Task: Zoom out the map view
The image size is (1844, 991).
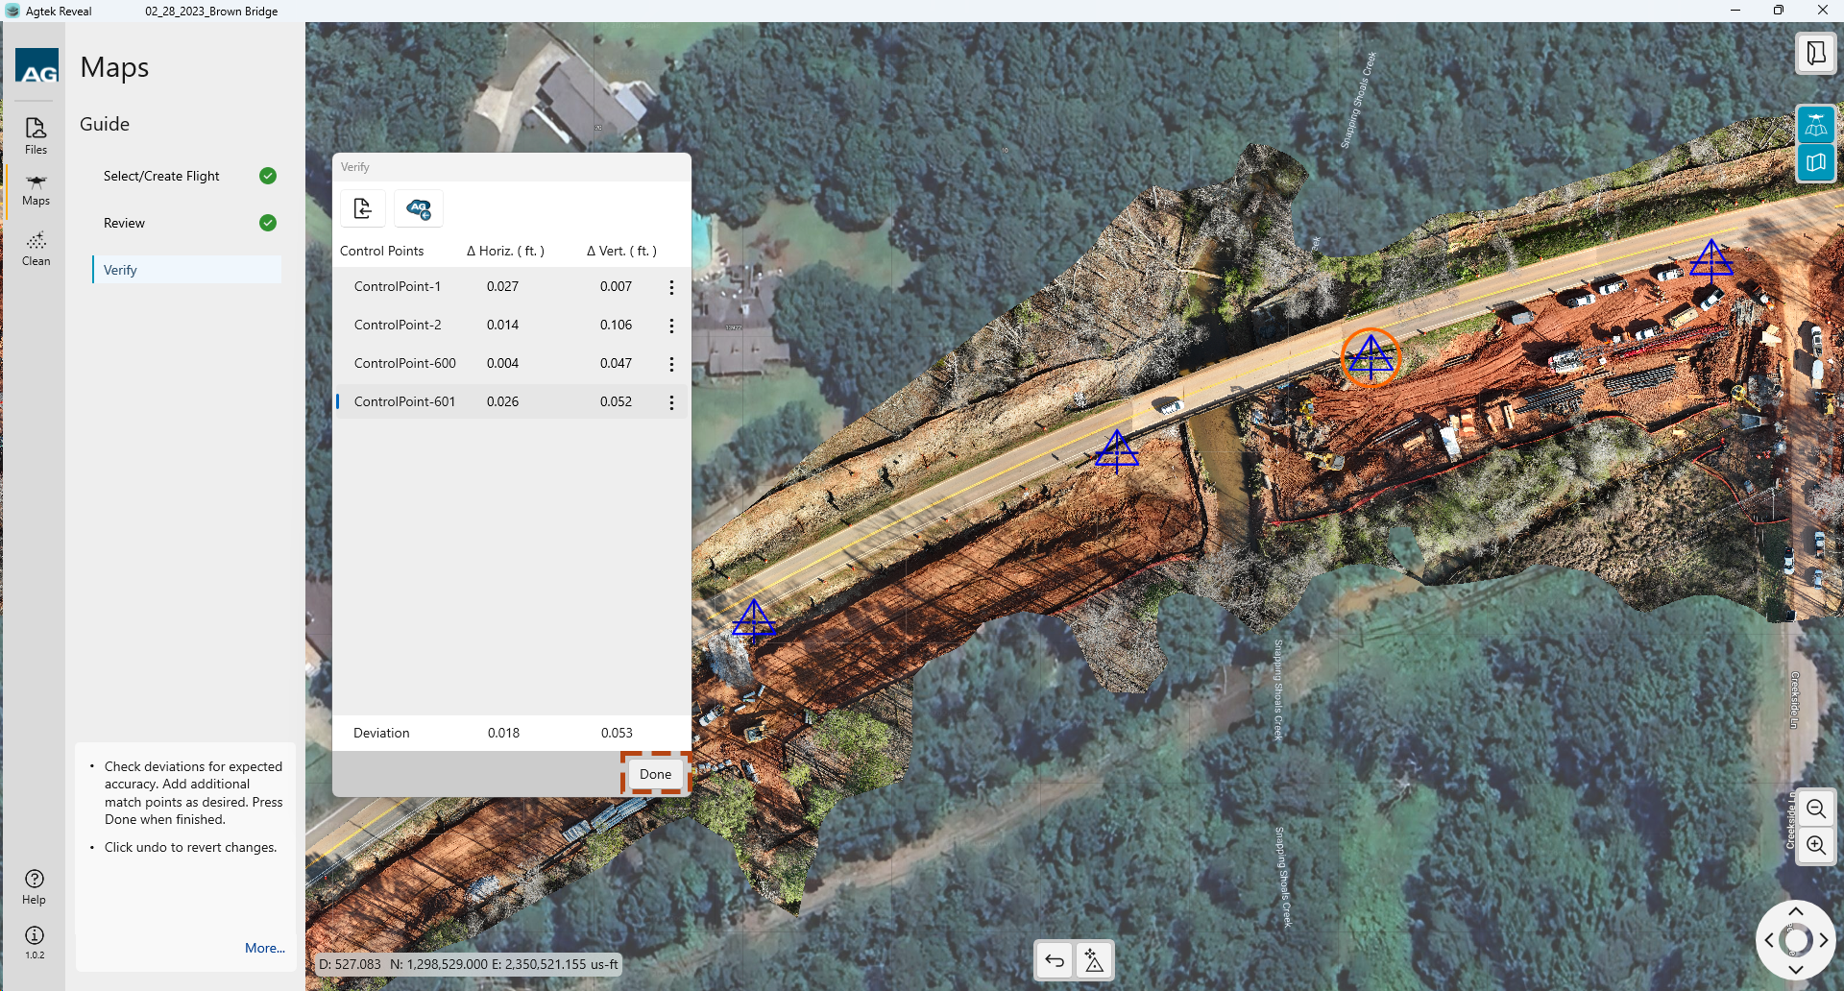Action: click(1815, 809)
